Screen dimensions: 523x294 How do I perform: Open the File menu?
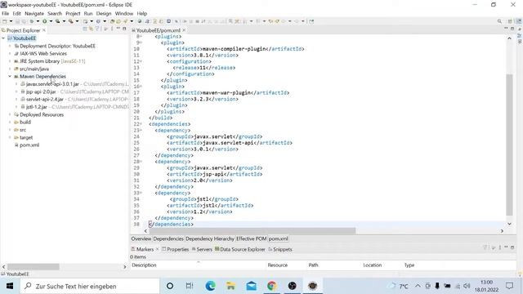point(6,13)
